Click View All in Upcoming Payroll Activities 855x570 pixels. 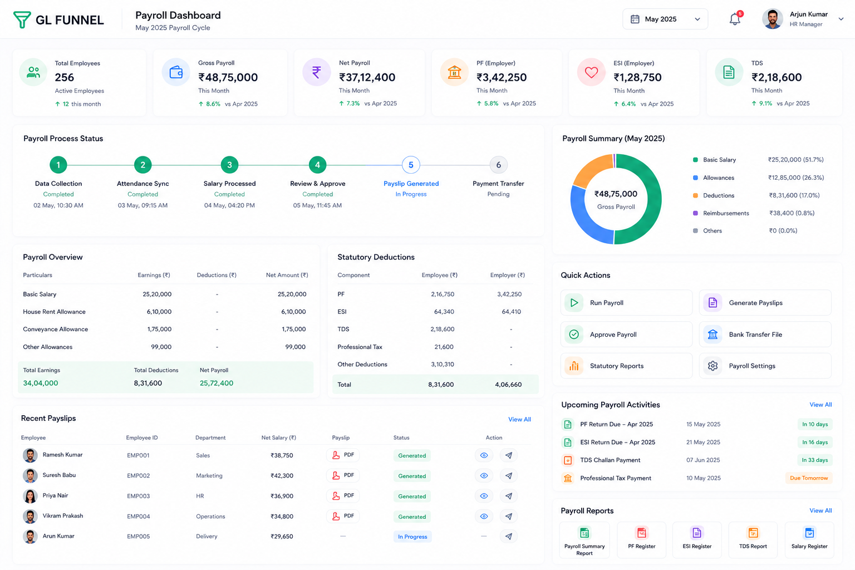tap(820, 405)
